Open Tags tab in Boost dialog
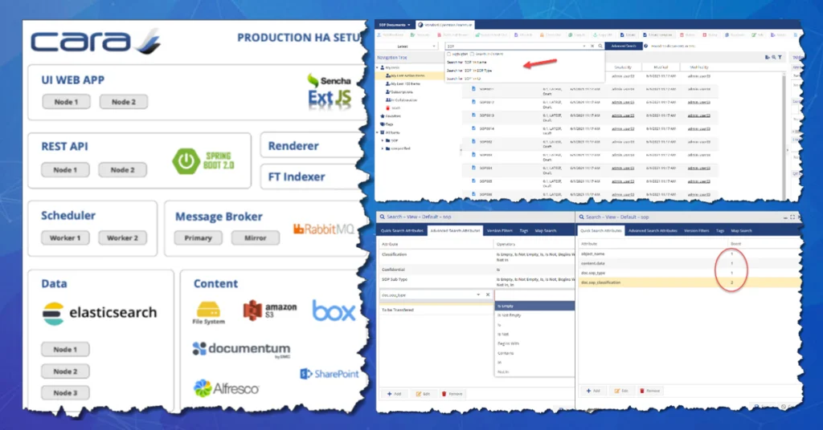The width and height of the screenshot is (823, 430). pos(720,230)
